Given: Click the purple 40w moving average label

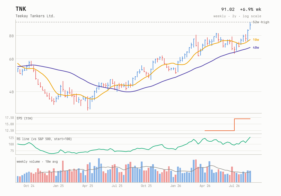Looking at the screenshot, I should tap(256, 48).
